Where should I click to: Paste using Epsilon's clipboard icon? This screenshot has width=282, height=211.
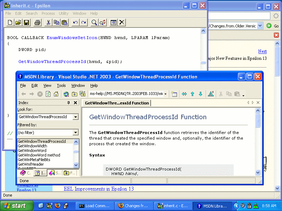pos(65,23)
